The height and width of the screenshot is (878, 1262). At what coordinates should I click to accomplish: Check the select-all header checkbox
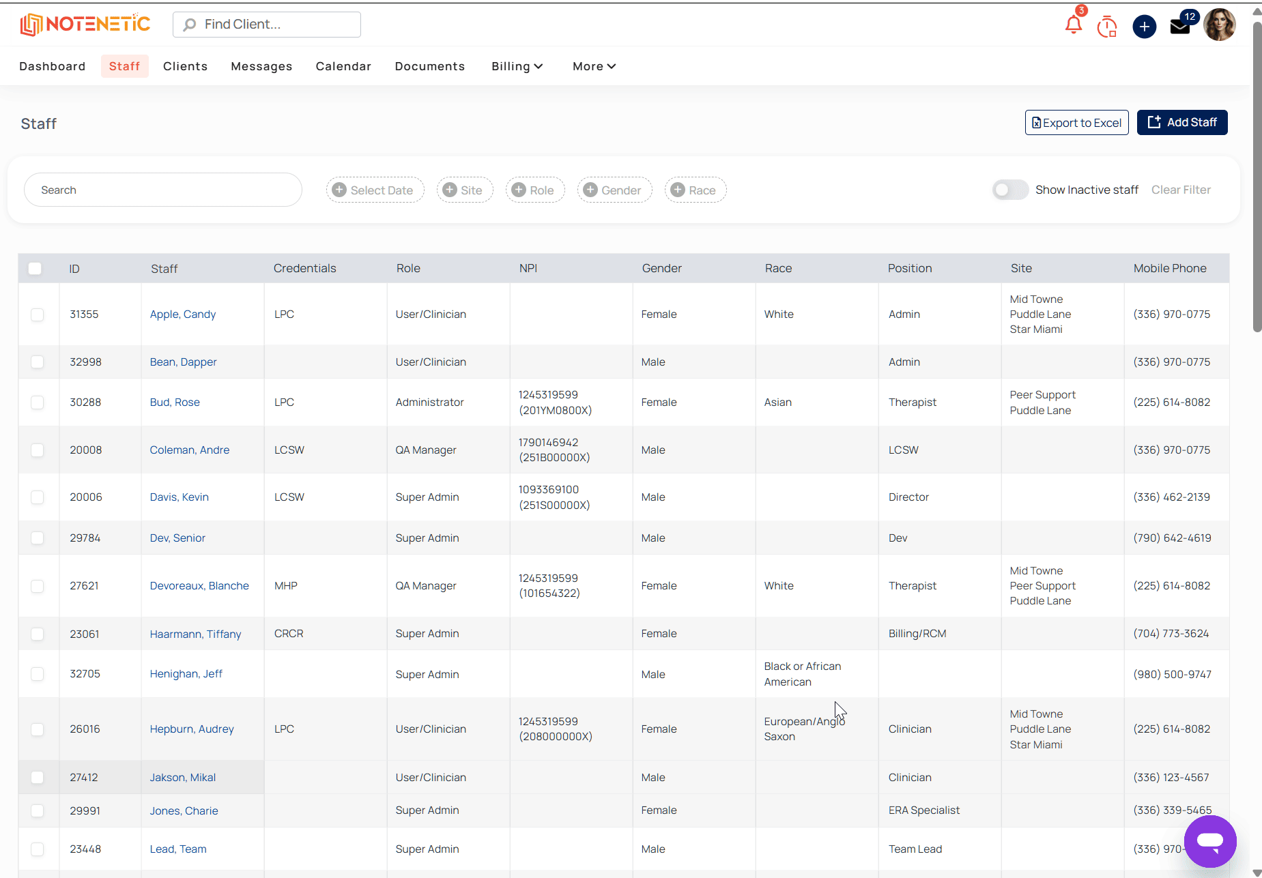click(35, 268)
